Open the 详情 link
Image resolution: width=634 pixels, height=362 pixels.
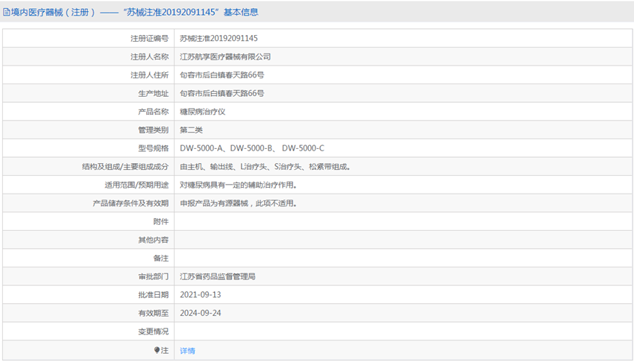[187, 351]
